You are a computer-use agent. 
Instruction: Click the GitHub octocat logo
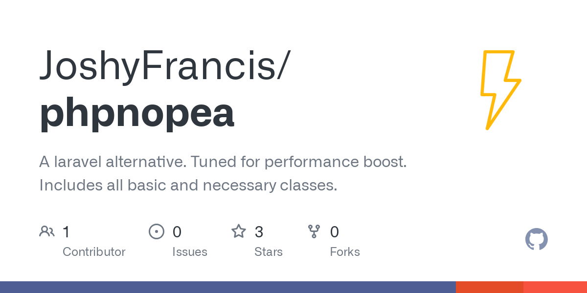536,239
